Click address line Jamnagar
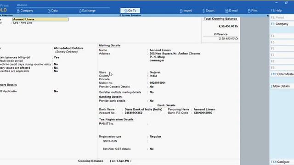Image resolution: width=294 pixels, height=165 pixels. (157, 60)
